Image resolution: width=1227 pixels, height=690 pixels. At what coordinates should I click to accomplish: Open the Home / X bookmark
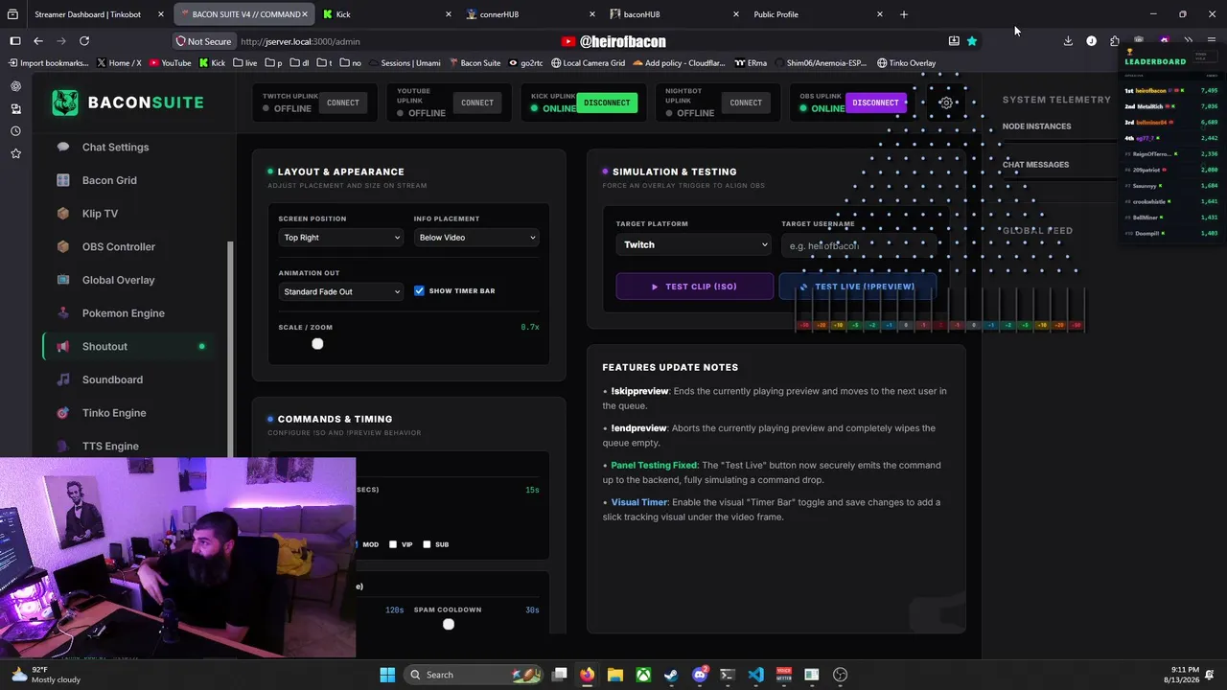point(119,63)
